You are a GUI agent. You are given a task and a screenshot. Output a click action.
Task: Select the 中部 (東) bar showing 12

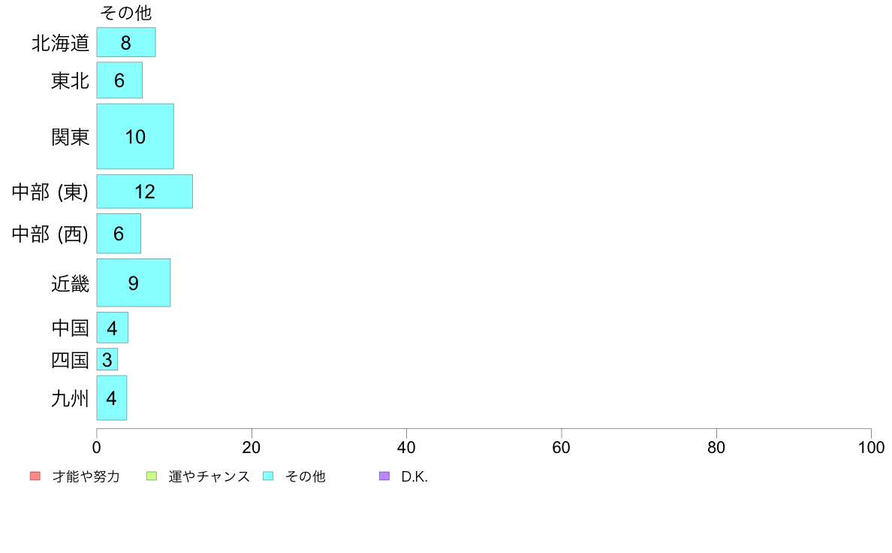click(144, 192)
